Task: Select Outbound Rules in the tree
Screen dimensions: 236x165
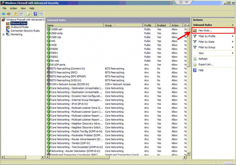Action: click(19, 27)
